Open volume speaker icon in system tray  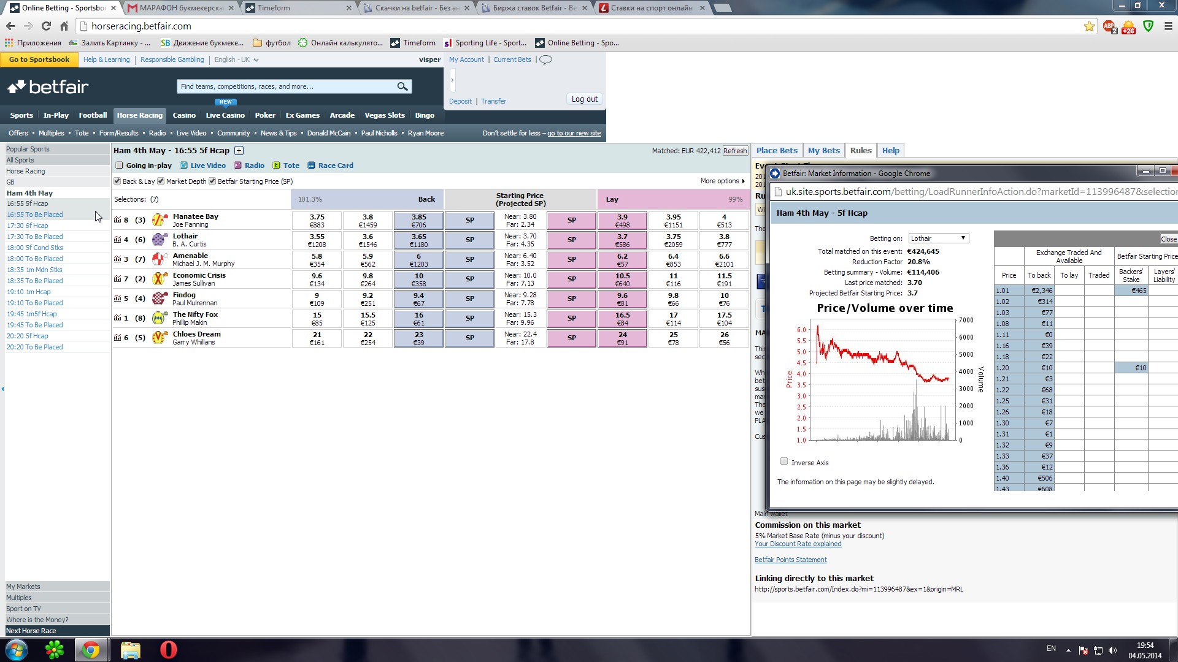[1112, 650]
